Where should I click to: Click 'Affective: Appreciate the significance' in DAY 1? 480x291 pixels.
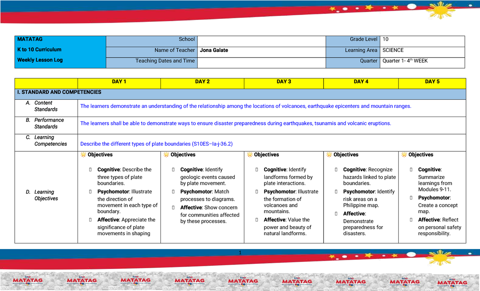pyautogui.click(x=126, y=227)
